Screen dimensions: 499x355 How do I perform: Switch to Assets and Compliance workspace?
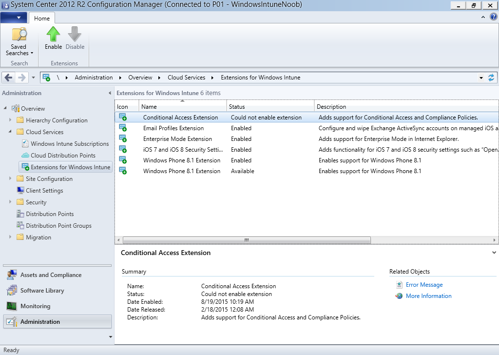tap(58, 275)
